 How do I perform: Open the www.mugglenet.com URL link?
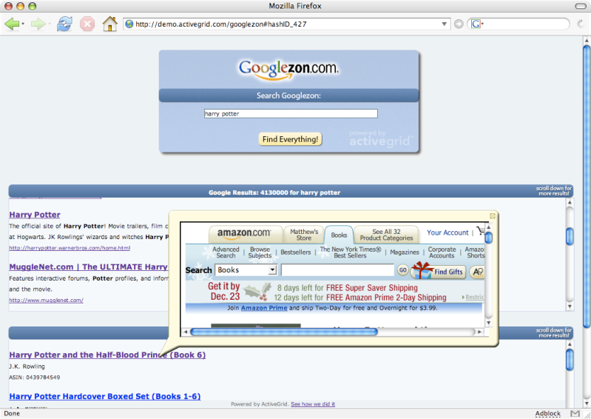coord(46,301)
